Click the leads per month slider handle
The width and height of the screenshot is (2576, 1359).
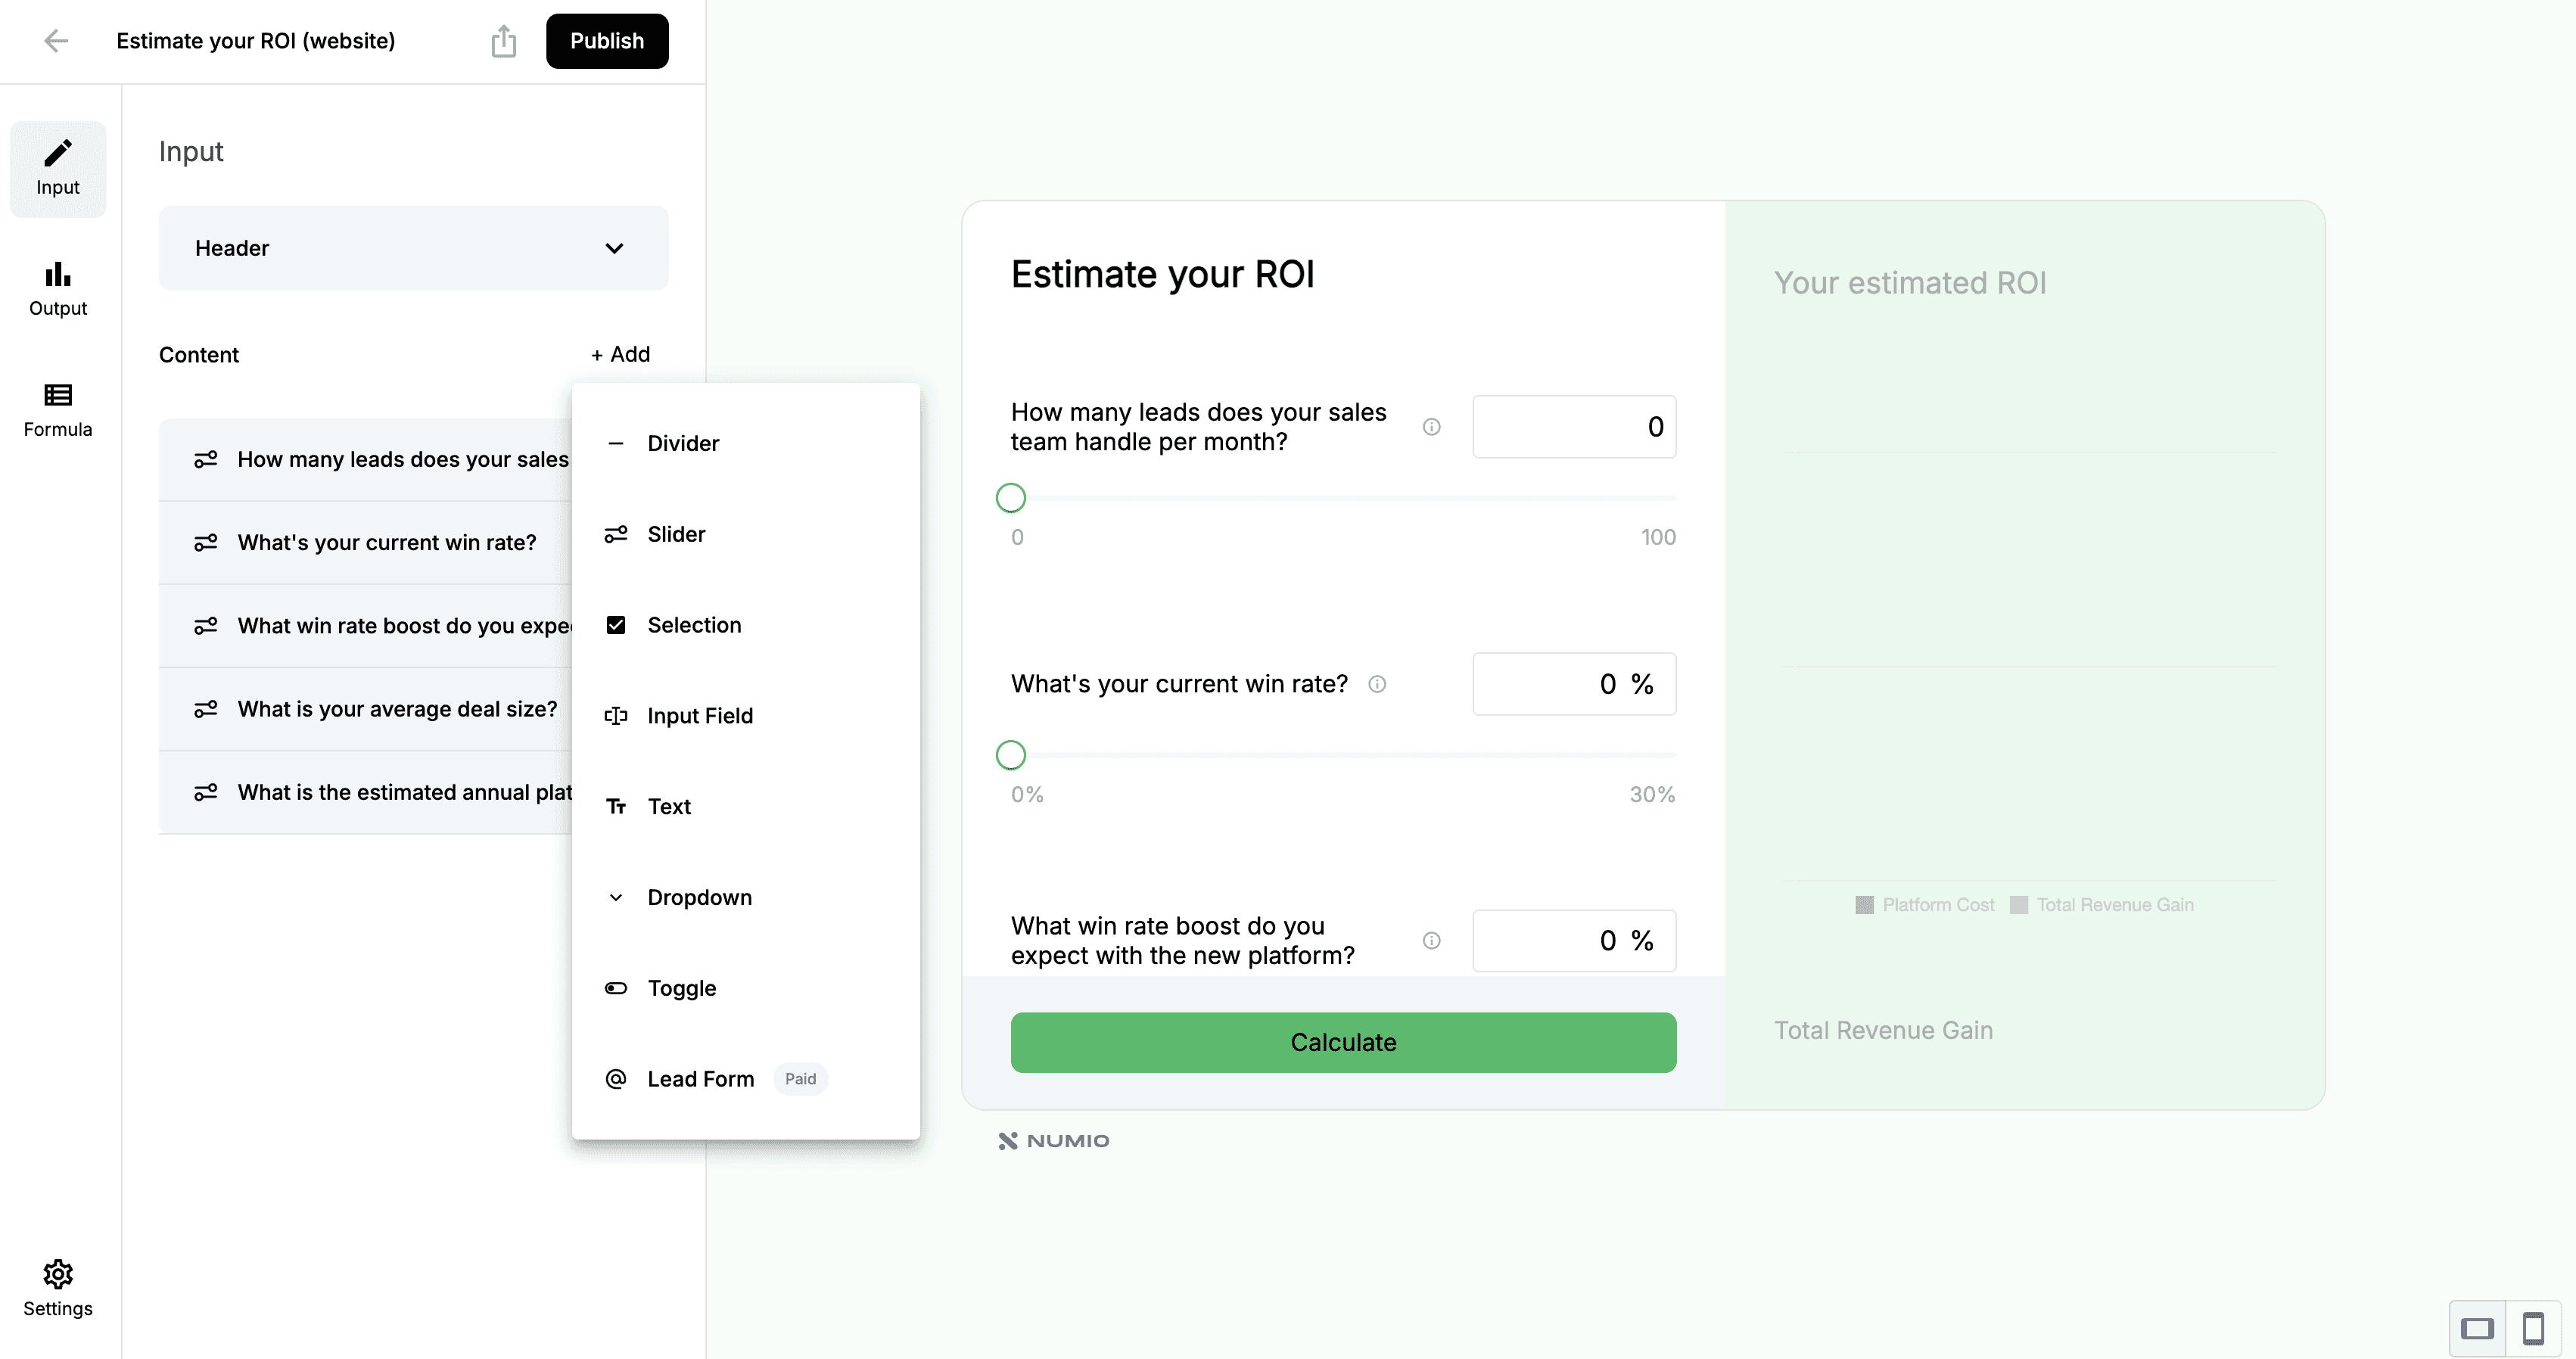tap(1010, 497)
